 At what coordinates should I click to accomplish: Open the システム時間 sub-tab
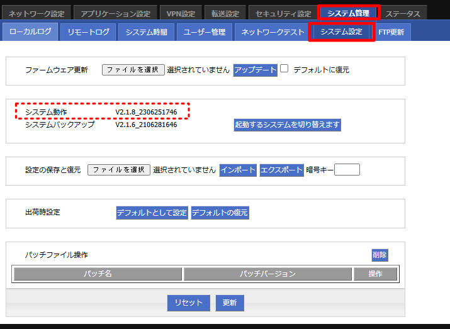pyautogui.click(x=147, y=32)
